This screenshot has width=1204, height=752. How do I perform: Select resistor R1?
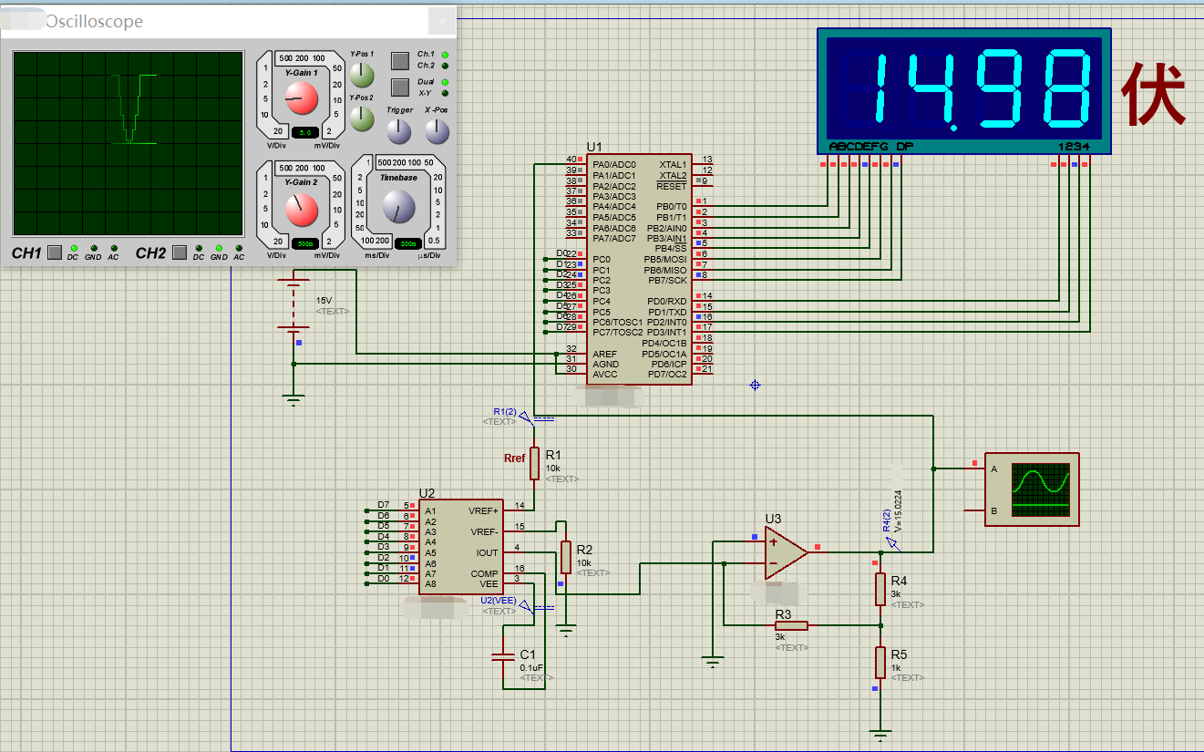[535, 463]
